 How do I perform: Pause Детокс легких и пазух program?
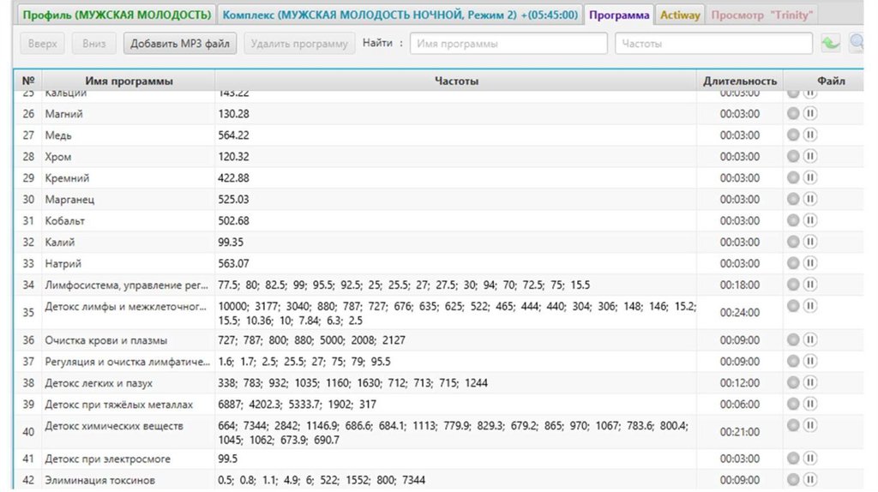809,382
